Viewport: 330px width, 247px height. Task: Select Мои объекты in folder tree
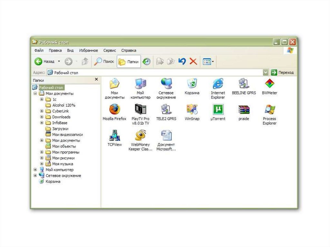64,146
